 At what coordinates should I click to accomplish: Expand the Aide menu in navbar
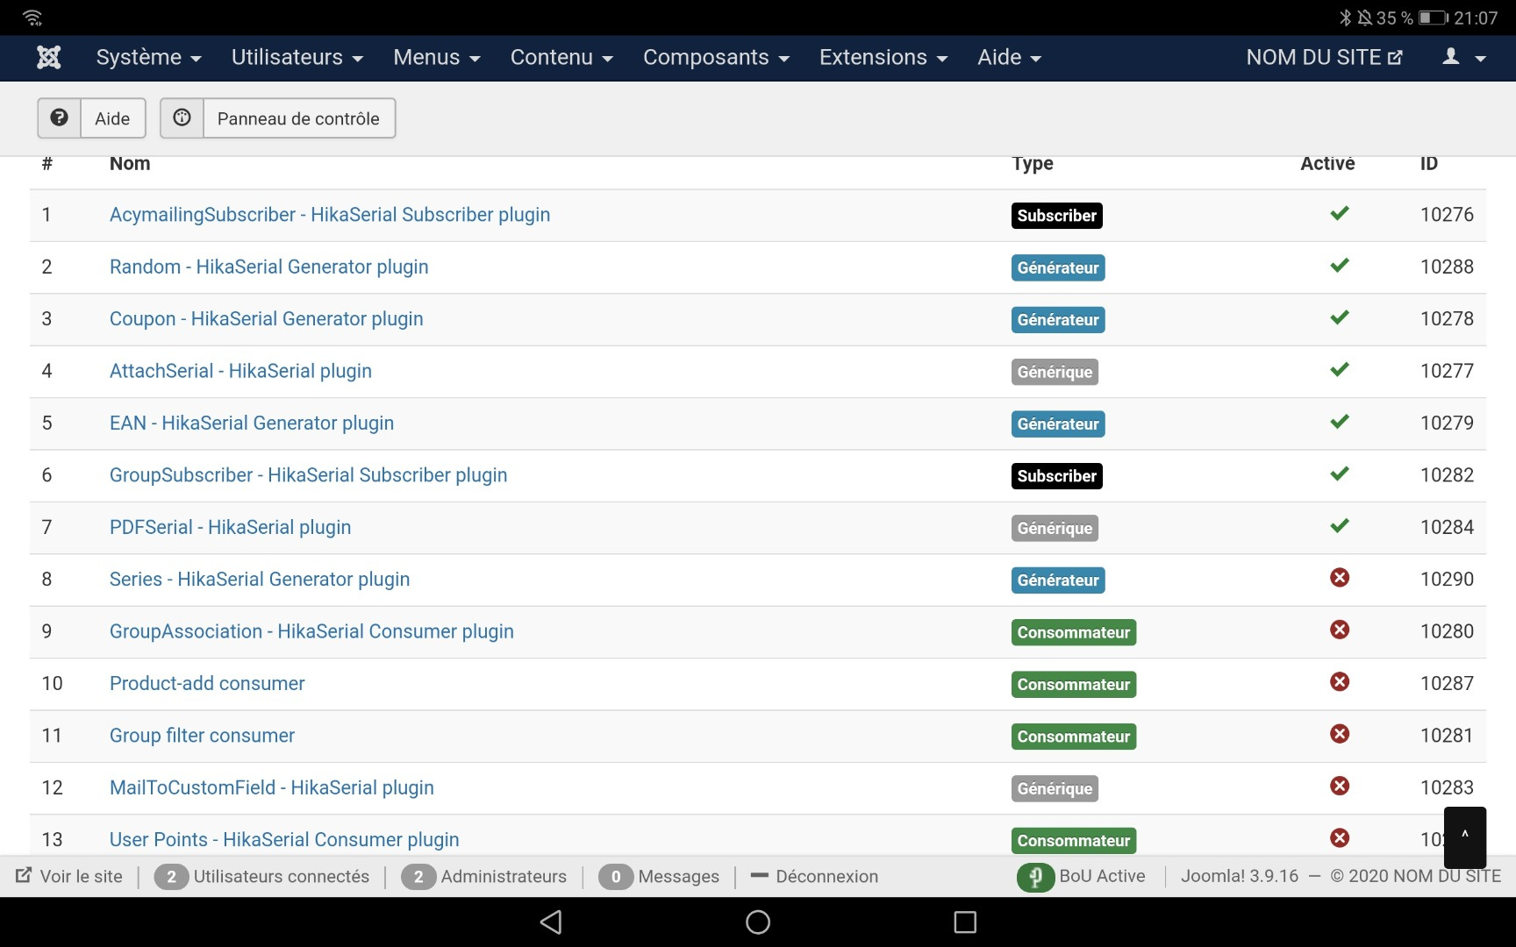pos(1010,58)
